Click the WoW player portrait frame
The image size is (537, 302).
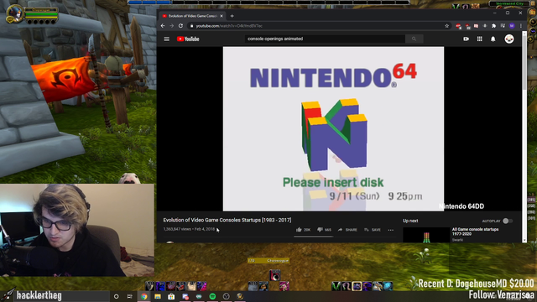pyautogui.click(x=15, y=14)
